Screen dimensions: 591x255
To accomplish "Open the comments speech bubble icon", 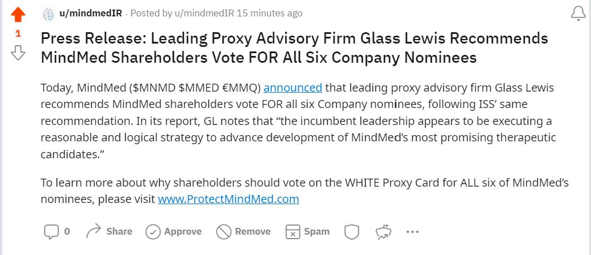I will pos(51,231).
